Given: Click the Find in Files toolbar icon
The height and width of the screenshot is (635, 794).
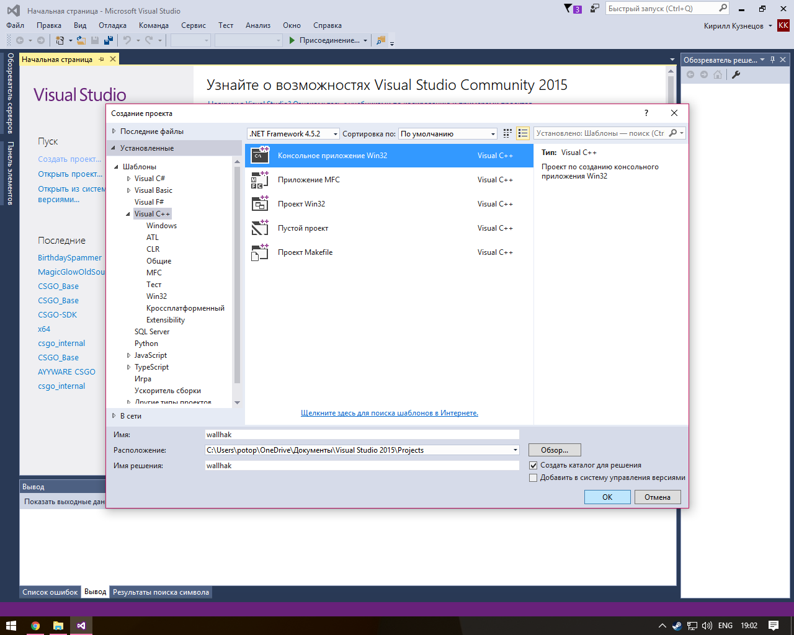Looking at the screenshot, I should click(381, 40).
